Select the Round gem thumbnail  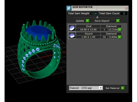[72, 35]
